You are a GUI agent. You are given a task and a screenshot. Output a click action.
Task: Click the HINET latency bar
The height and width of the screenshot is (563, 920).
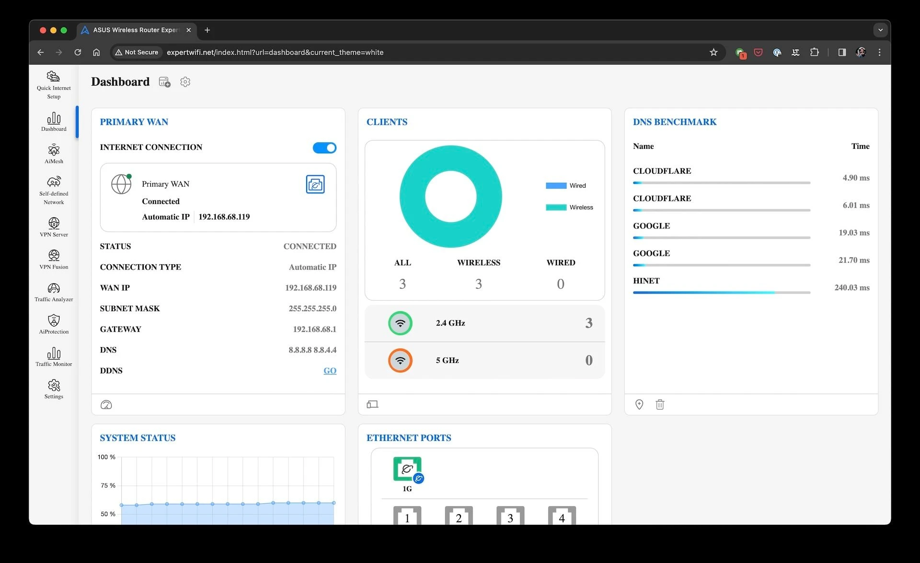(721, 293)
